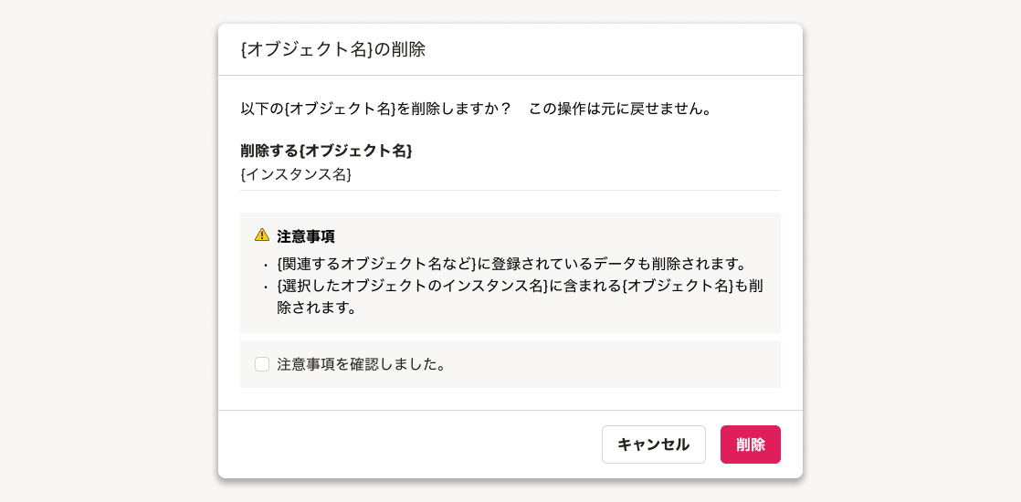Click the dialog title {オブジェクト名}の削除
The height and width of the screenshot is (502, 1021).
(x=333, y=50)
